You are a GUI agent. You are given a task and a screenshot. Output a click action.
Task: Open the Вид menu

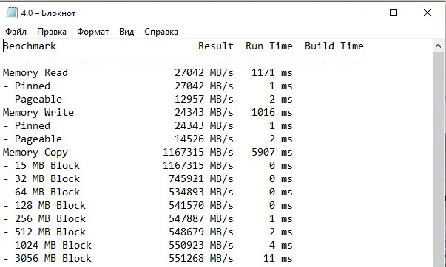pos(126,32)
